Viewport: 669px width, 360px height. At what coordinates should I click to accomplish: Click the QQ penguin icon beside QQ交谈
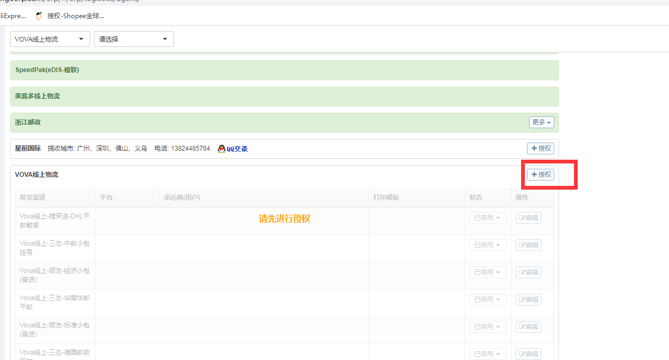222,149
